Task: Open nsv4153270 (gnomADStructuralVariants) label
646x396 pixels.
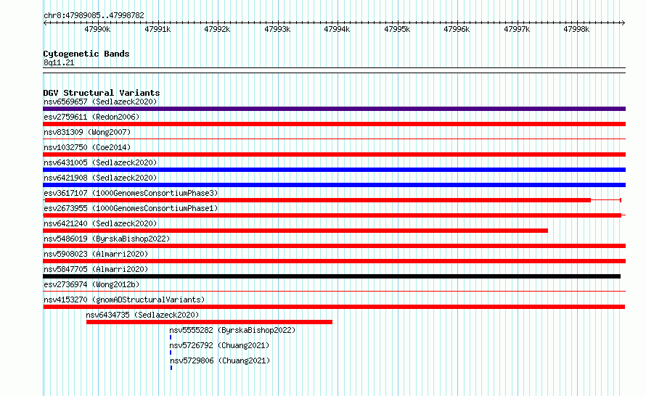Action: tap(124, 300)
